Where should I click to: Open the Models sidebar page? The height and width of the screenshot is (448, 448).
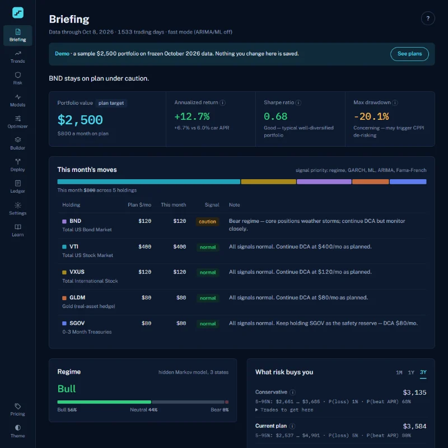tap(18, 101)
